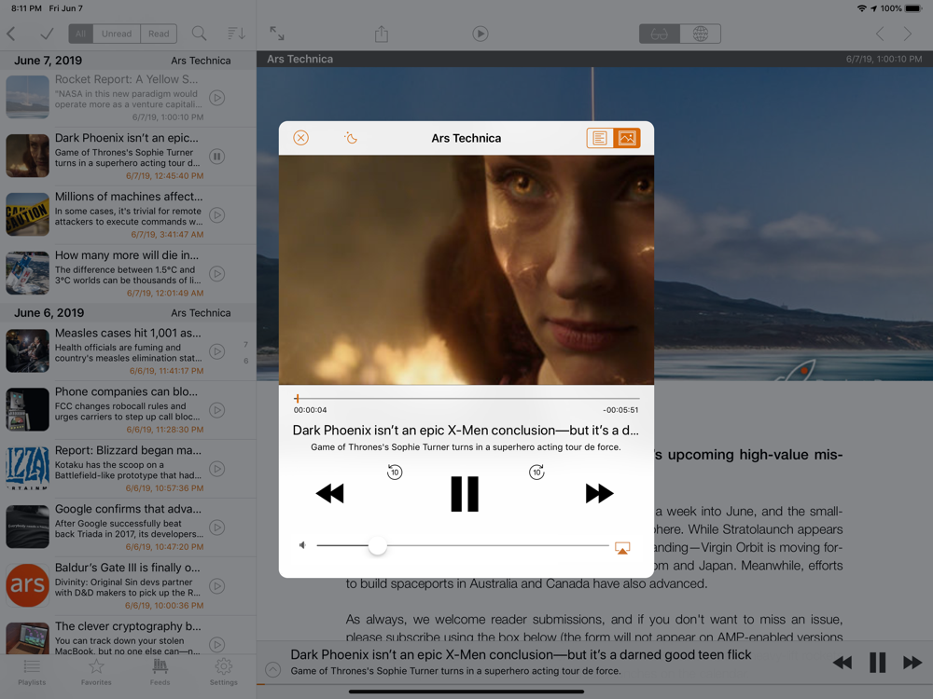Click the Sophie Turner video artwork

466,270
